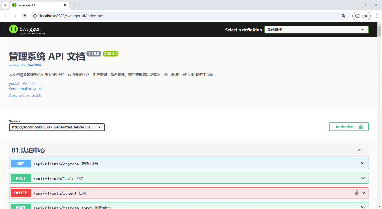Expand the POST login endpoint chevron

(x=363, y=178)
